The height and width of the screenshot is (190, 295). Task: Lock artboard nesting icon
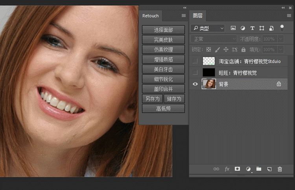click(x=234, y=50)
